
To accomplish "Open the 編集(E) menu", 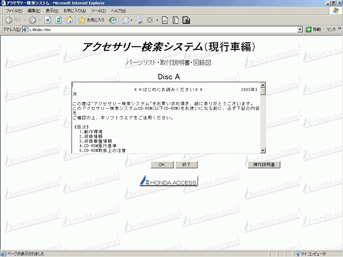I will click(34, 11).
